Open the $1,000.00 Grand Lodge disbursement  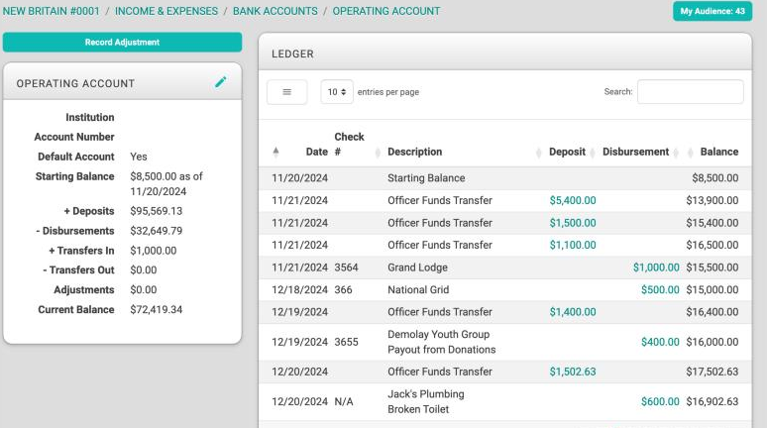(x=656, y=267)
